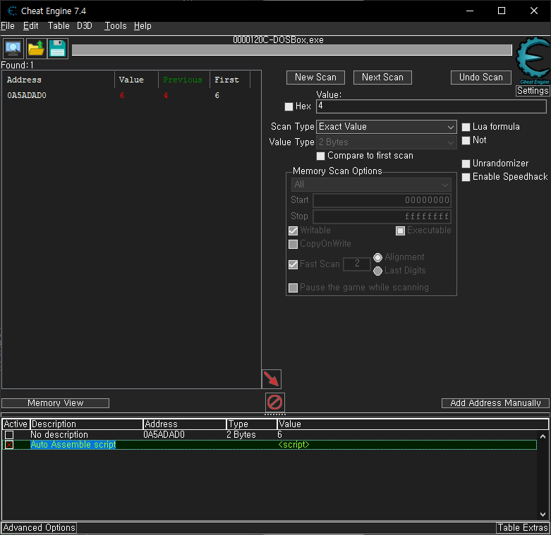Image resolution: width=551 pixels, height=535 pixels.
Task: Toggle the CopyOnWrite checkbox
Action: point(293,244)
